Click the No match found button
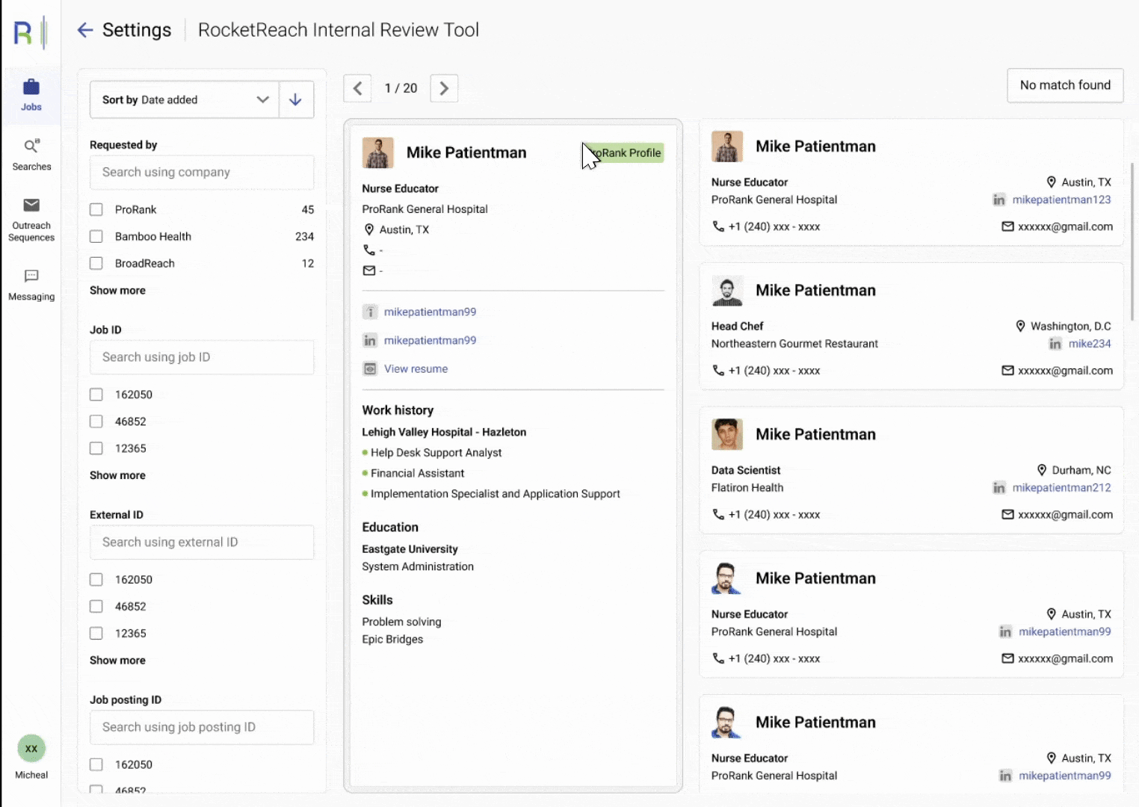This screenshot has height=807, width=1139. click(x=1065, y=85)
